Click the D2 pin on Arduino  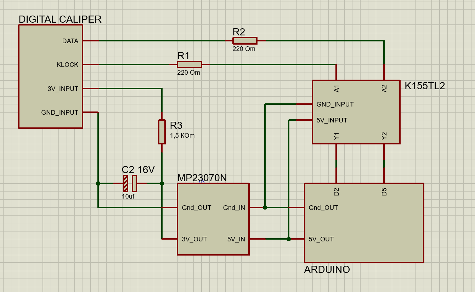(x=337, y=192)
